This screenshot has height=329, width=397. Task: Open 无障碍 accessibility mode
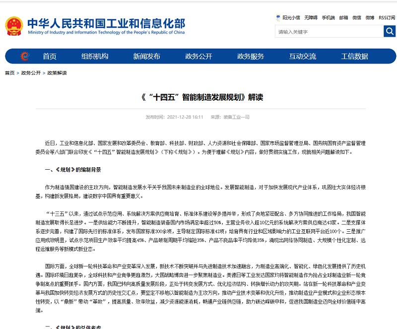(311, 18)
